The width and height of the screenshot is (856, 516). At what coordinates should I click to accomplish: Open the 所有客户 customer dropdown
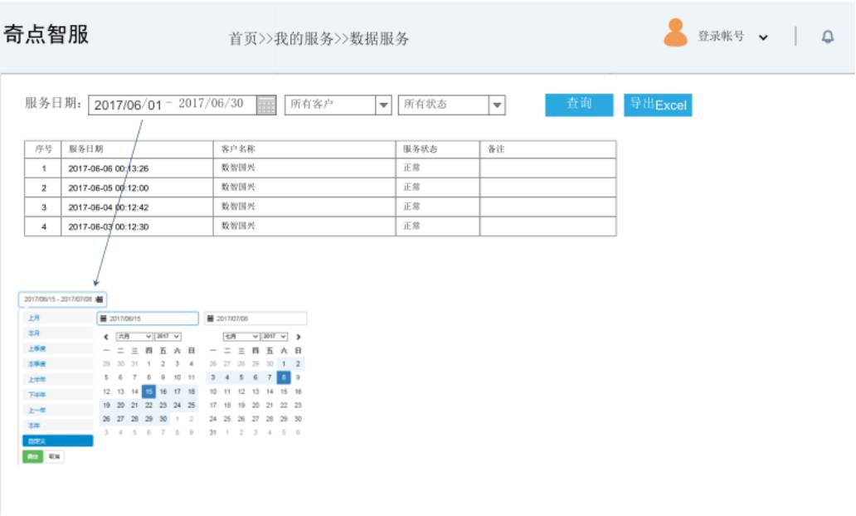click(x=383, y=105)
